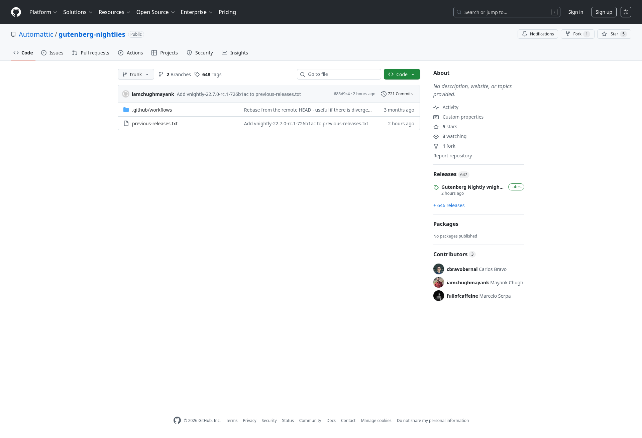Click the + 646 releases link
The width and height of the screenshot is (642, 438).
(449, 205)
